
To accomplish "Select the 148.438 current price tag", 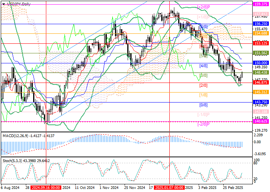I will coord(261,72).
